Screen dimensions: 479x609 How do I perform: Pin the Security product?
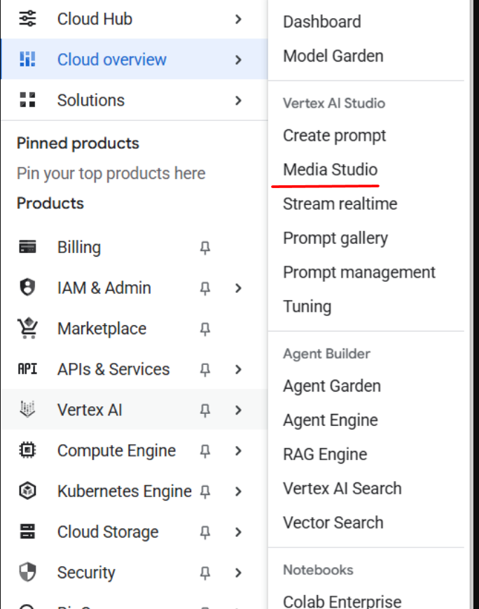tap(205, 573)
